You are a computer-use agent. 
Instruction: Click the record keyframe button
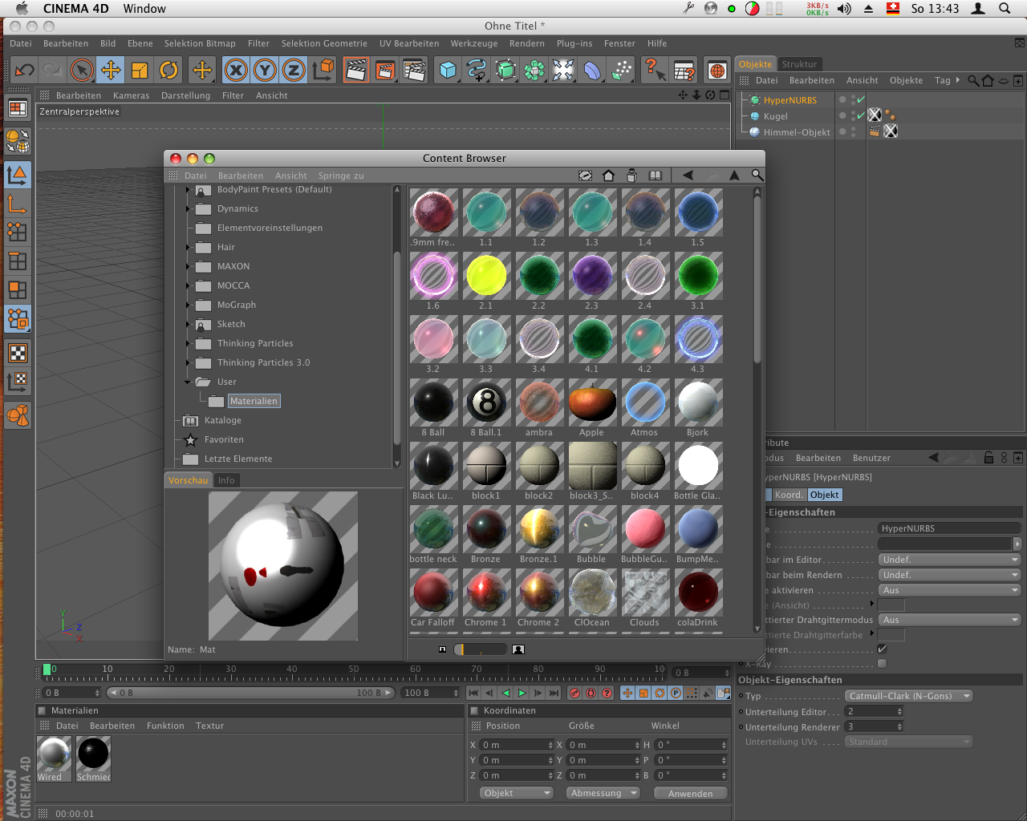tap(574, 693)
